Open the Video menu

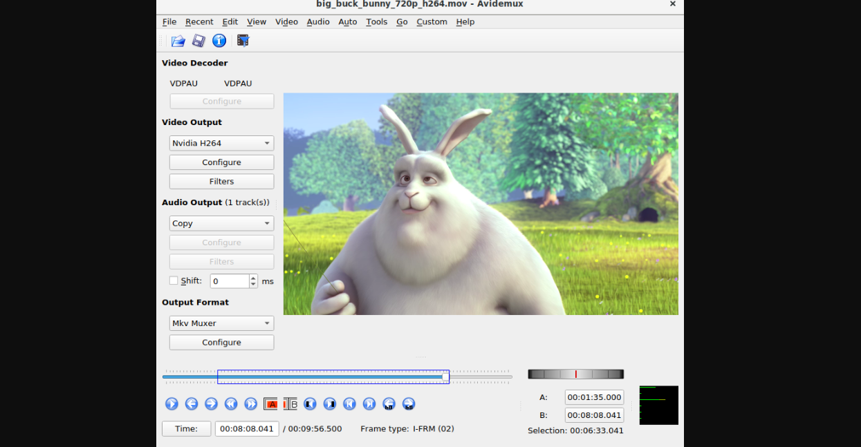pyautogui.click(x=286, y=21)
